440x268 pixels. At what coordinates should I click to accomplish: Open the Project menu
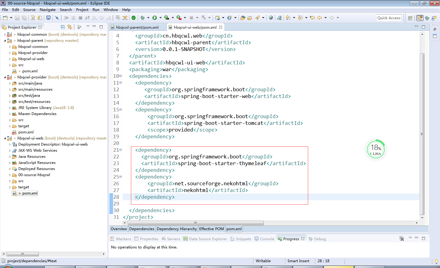click(82, 9)
